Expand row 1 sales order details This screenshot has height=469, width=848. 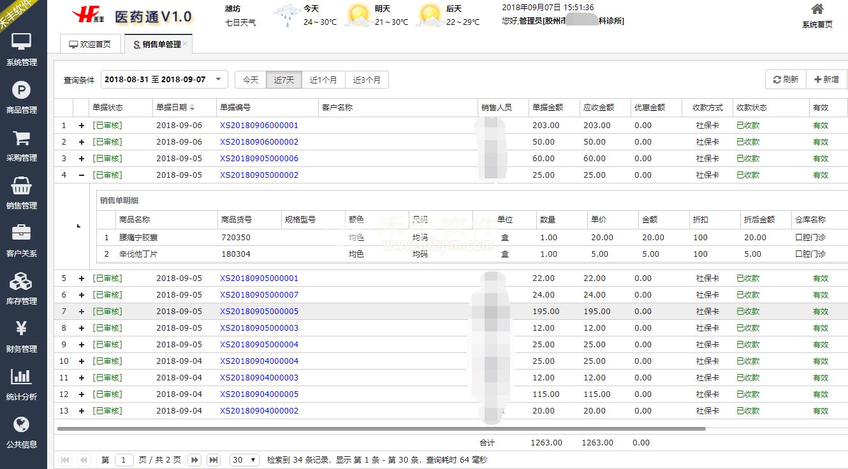tap(81, 126)
